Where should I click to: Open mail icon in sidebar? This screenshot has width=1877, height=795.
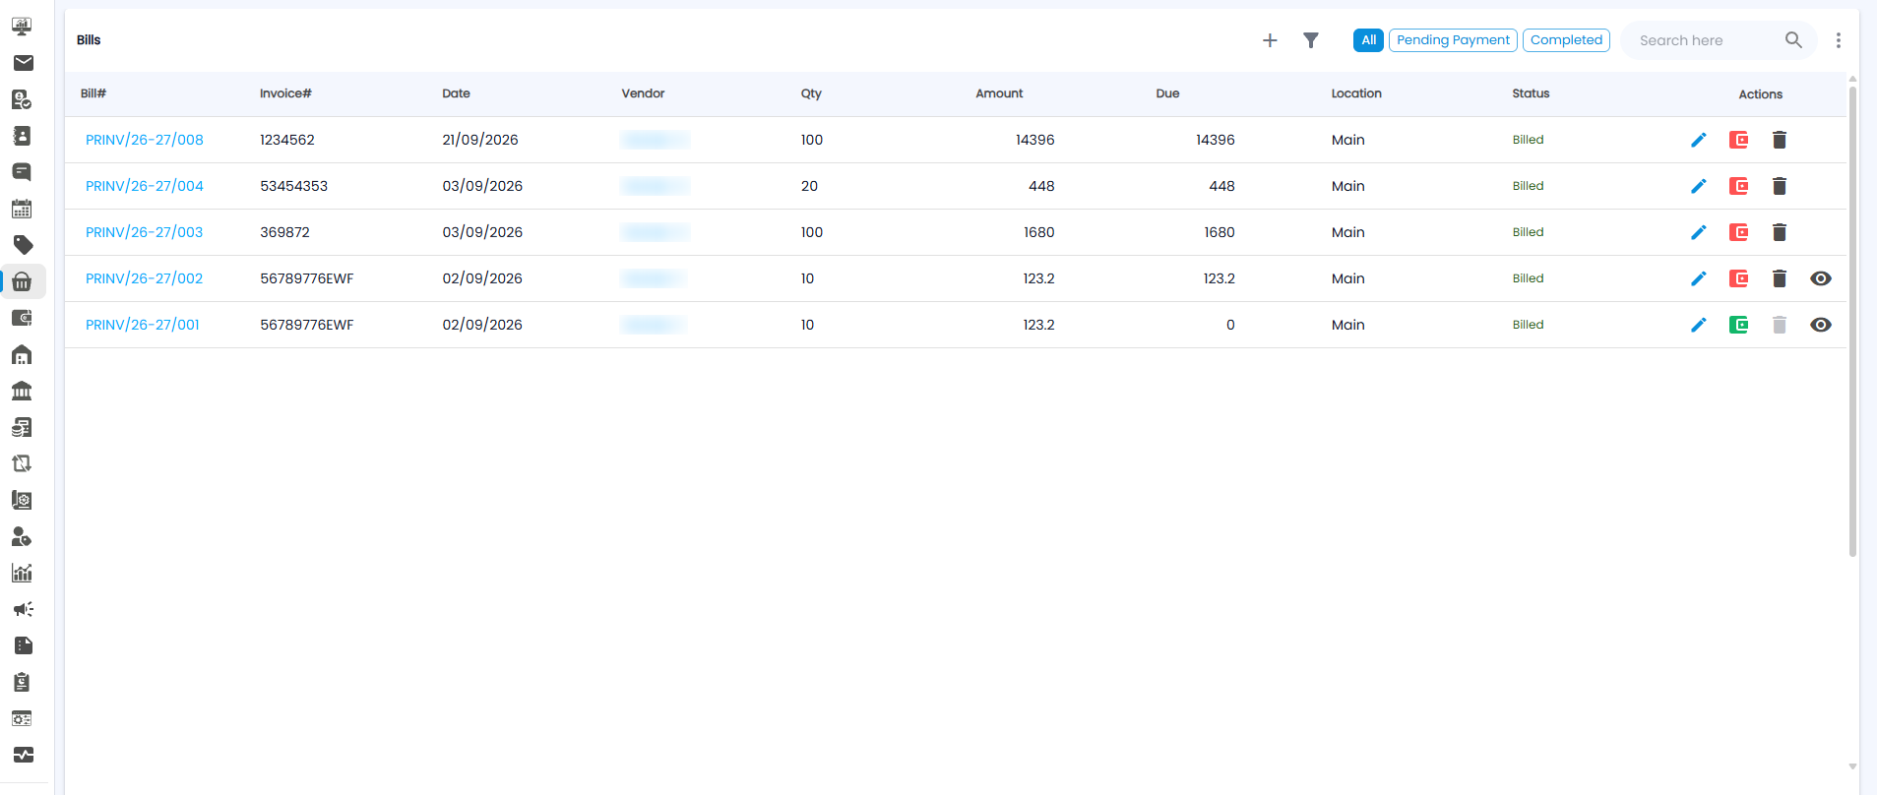[x=23, y=63]
